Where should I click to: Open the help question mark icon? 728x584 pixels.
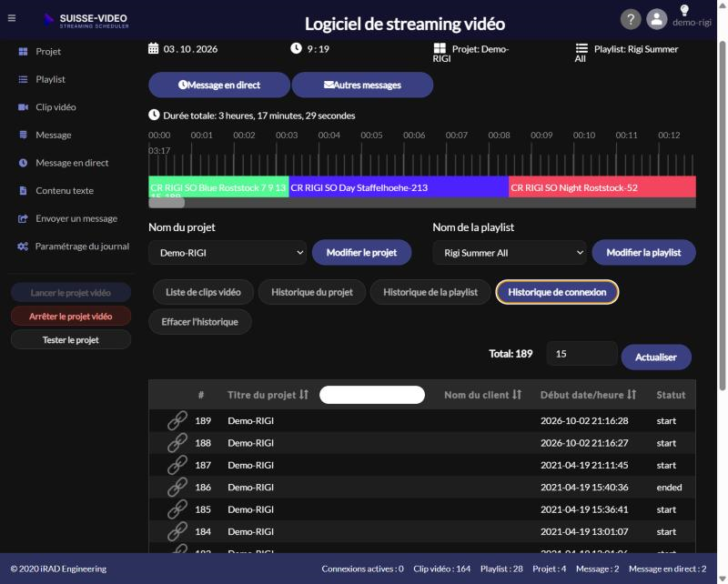pyautogui.click(x=631, y=19)
